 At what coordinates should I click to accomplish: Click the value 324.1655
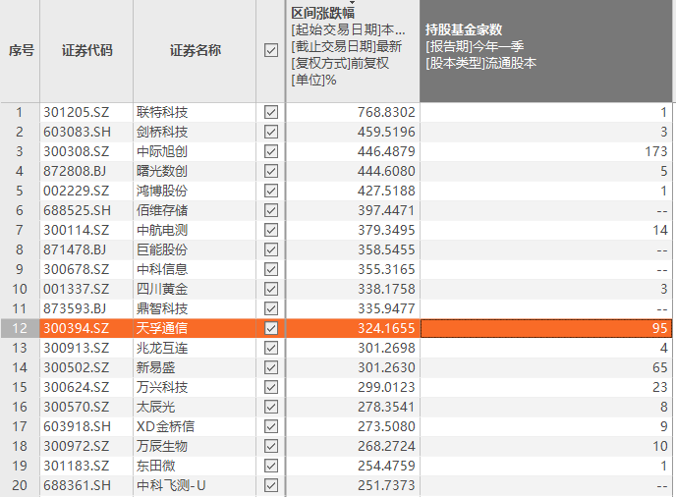pyautogui.click(x=386, y=328)
